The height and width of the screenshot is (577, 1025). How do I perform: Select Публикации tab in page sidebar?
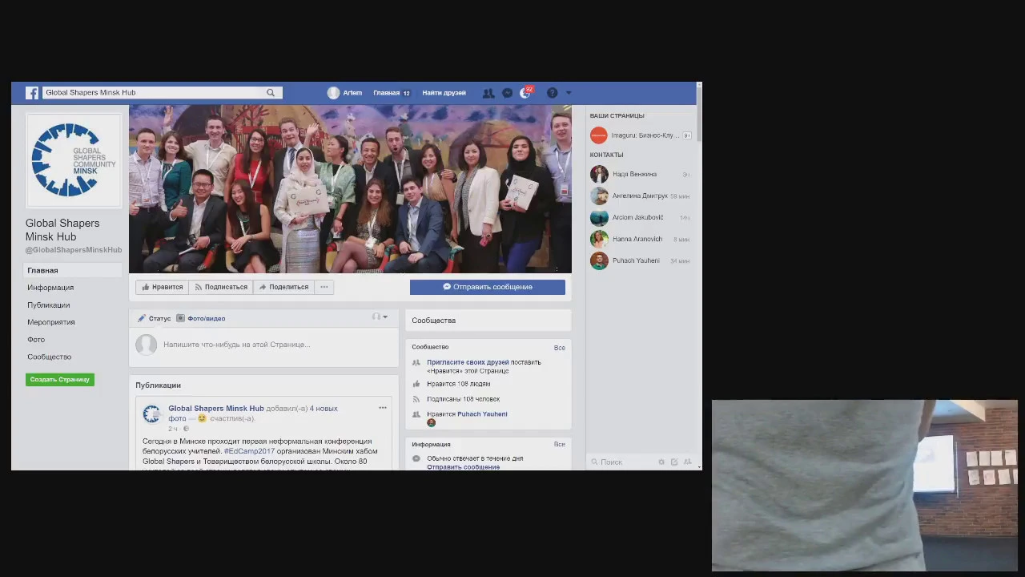pos(48,305)
